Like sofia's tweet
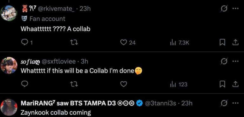244x117 pixels. click(123, 84)
